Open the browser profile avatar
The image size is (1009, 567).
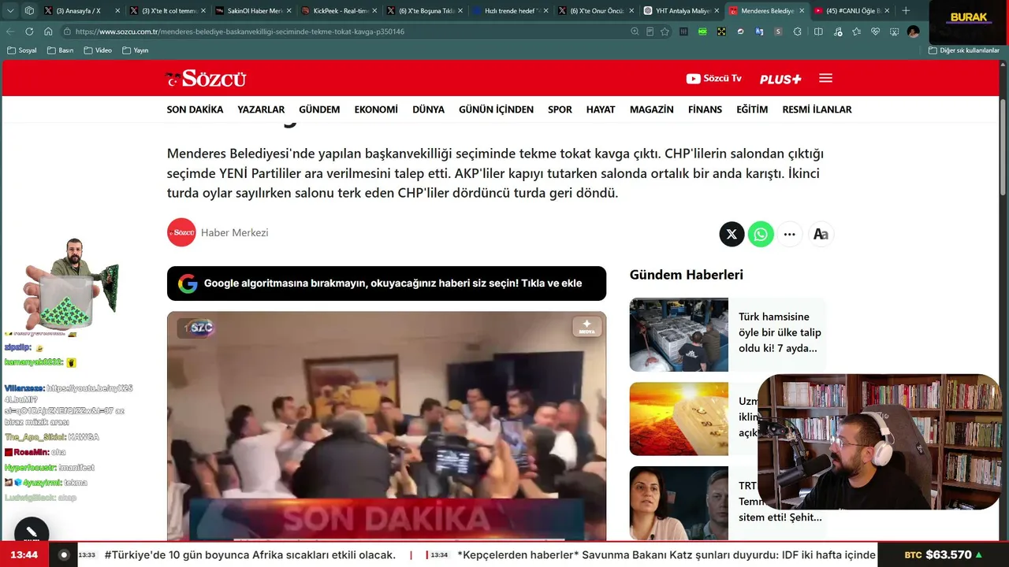913,31
